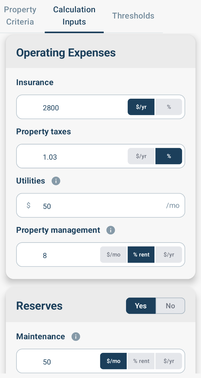Click the Insurance amount field
Viewport: 201px width, 378px height.
pyautogui.click(x=72, y=107)
